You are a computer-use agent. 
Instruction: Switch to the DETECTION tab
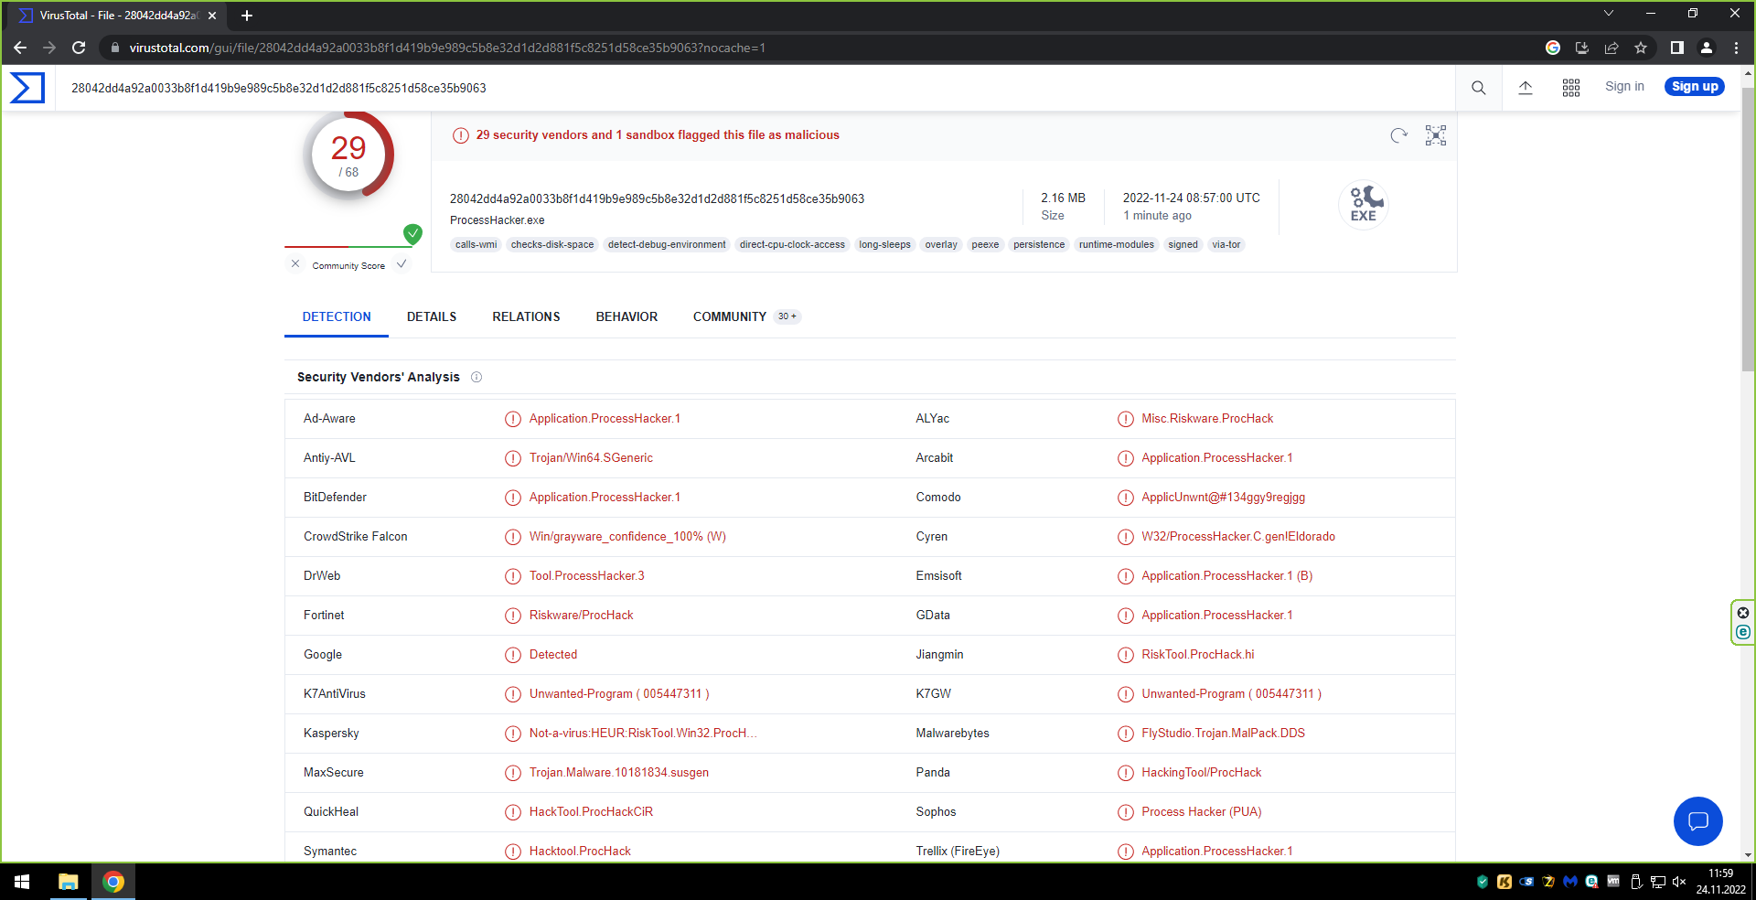coord(337,316)
